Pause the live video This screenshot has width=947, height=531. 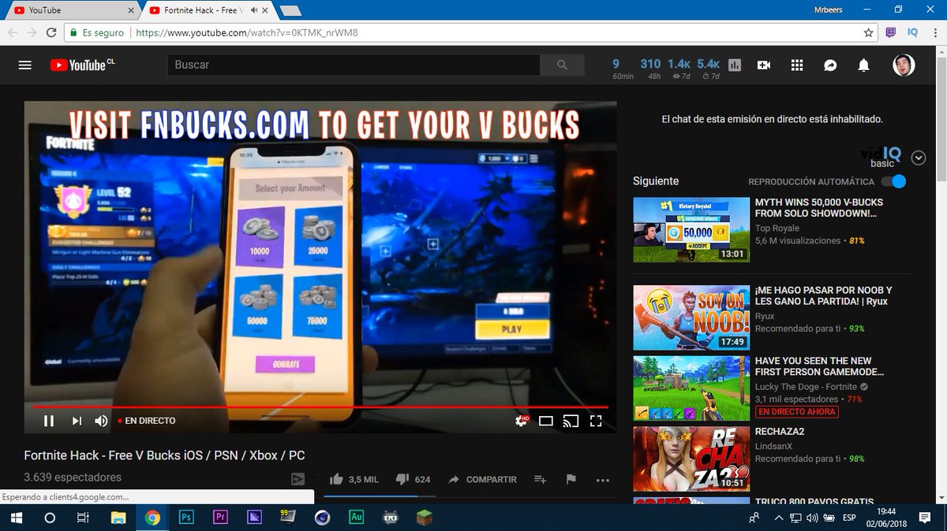pos(49,421)
